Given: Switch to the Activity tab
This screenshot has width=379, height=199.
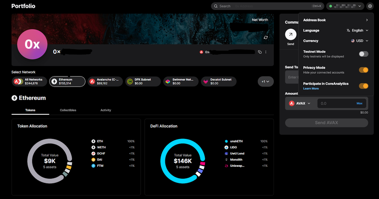Looking at the screenshot, I should point(106,110).
